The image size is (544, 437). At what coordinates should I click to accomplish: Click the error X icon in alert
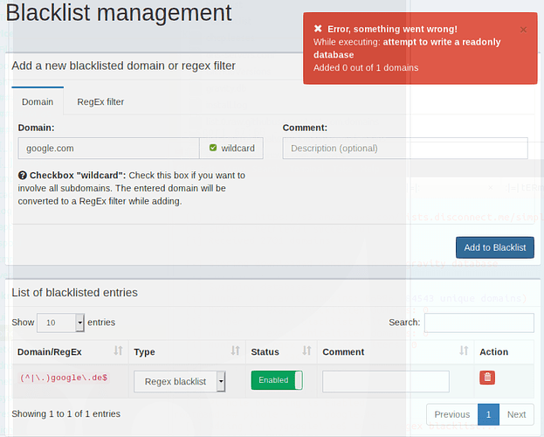tap(318, 29)
